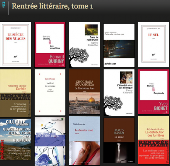Open 'Cette ville n'existe pas' cover
This screenshot has width=170, height=166.
(119, 45)
